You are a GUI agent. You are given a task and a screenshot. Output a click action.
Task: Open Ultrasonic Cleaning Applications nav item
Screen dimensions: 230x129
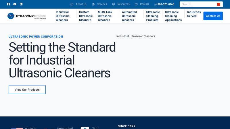click(173, 16)
